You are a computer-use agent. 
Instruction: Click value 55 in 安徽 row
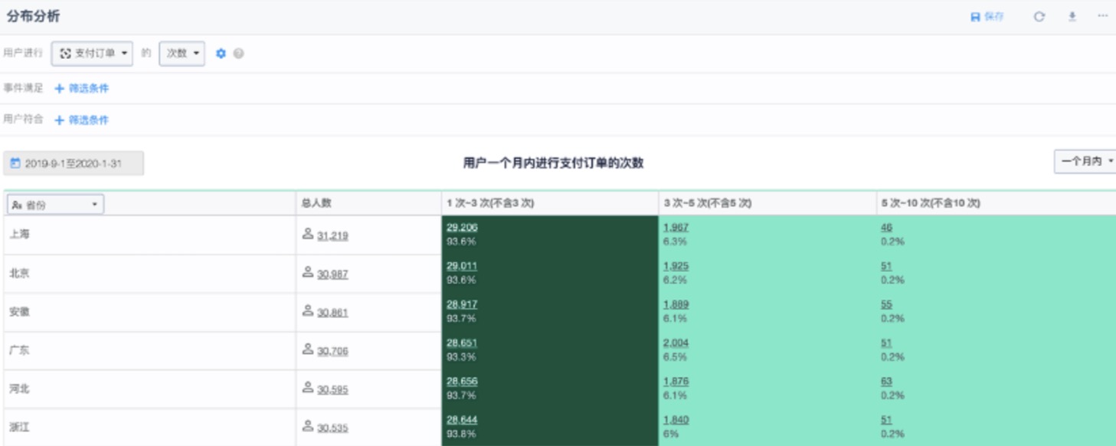coord(887,304)
